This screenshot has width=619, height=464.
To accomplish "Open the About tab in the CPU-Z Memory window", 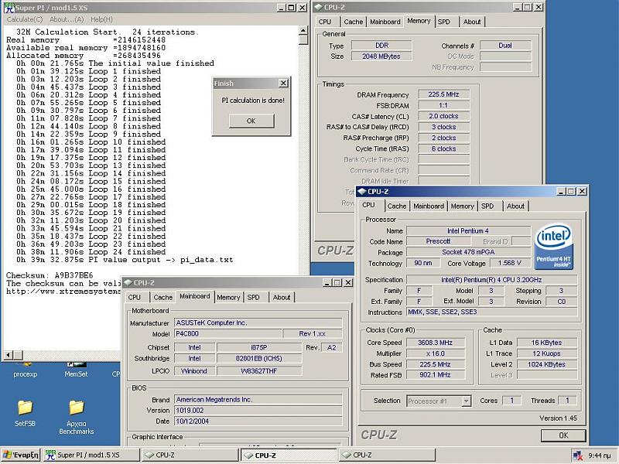I will click(472, 22).
